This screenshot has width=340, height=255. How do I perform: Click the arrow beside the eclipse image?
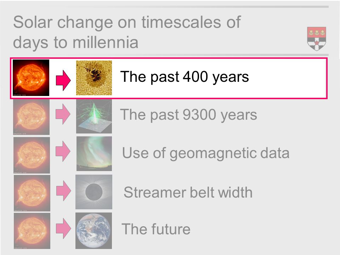pyautogui.click(x=63, y=191)
